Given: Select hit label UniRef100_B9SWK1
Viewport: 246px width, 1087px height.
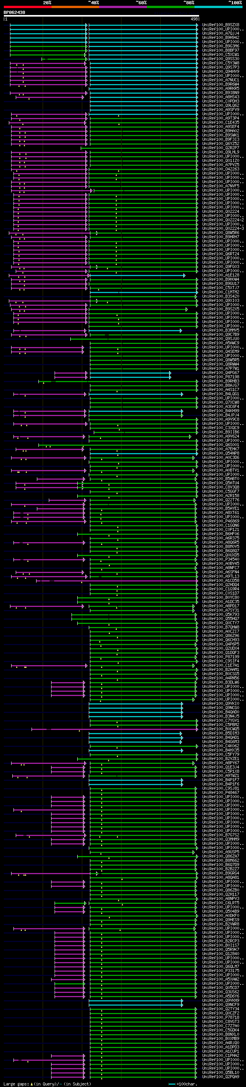Looking at the screenshot, I should coord(221,135).
